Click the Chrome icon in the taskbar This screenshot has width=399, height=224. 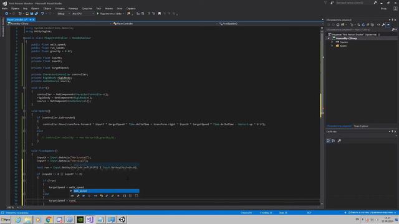pos(49,220)
